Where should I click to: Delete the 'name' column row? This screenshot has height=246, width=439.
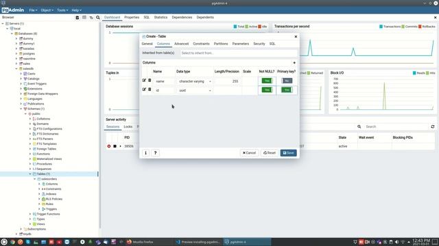(x=150, y=81)
